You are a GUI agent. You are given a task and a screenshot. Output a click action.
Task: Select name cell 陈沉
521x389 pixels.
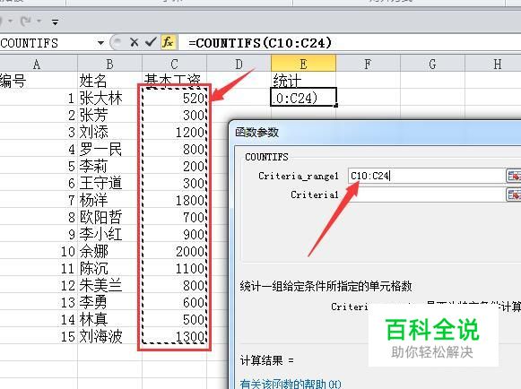point(109,268)
